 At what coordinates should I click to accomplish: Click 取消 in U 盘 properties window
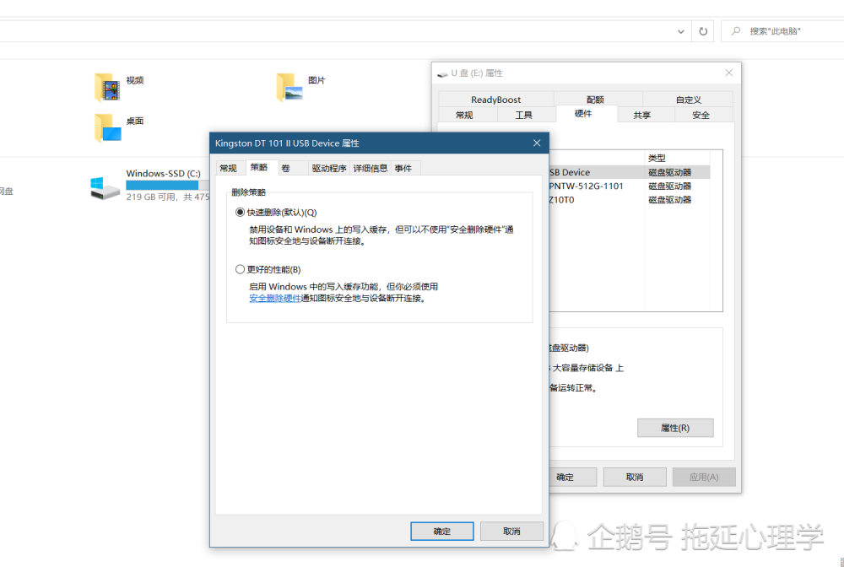click(x=635, y=477)
